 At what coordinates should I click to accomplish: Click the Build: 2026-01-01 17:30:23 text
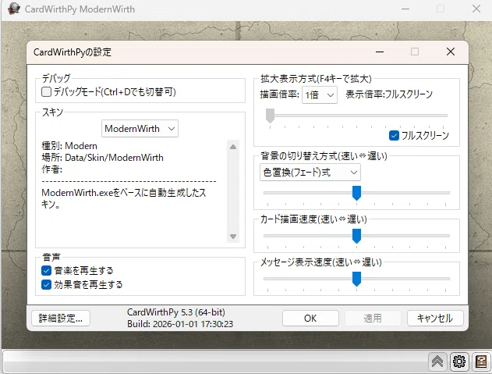click(x=180, y=324)
